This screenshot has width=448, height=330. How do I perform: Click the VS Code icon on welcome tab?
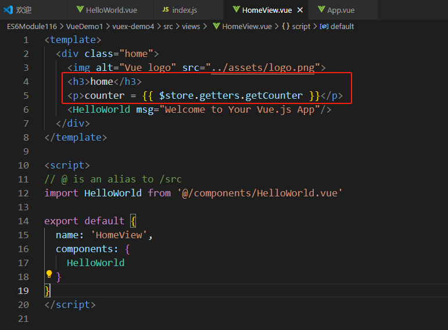click(x=8, y=10)
